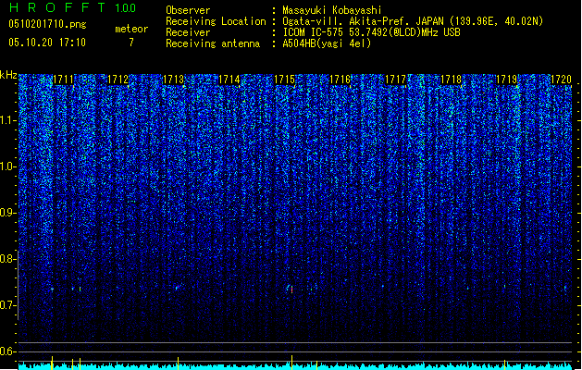Screen dimensions: 582x370
Task: Click the HROFFT 1.0.0 title text
Action: click(72, 7)
